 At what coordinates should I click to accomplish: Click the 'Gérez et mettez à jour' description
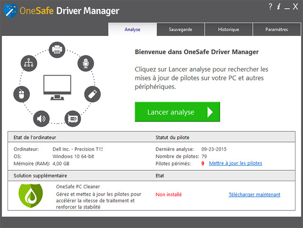(98, 201)
